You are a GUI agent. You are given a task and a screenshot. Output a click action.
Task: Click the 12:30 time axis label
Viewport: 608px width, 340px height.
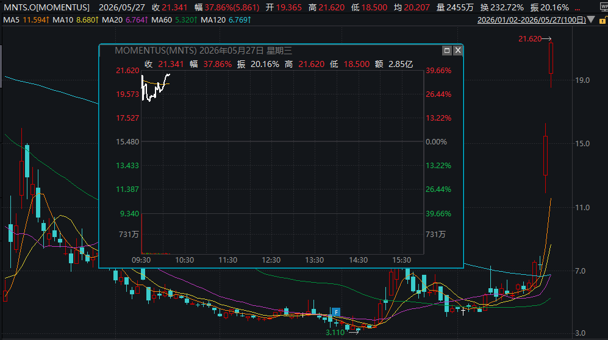point(271,260)
